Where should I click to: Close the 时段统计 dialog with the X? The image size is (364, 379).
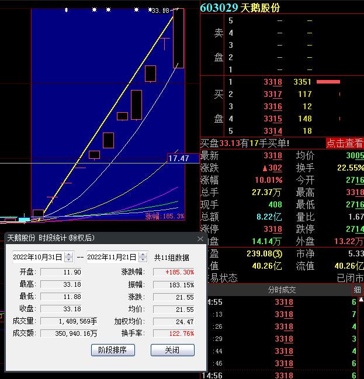click(x=200, y=238)
